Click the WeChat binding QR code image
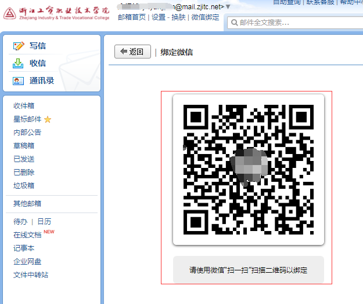Viewport: 363px width, 304px height. coord(249,169)
